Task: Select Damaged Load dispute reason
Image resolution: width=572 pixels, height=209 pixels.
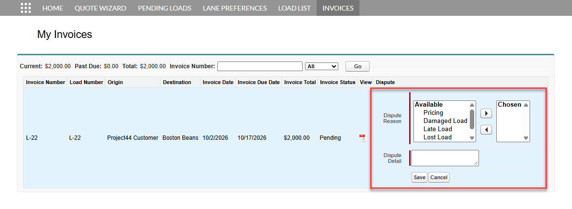Action: (445, 121)
